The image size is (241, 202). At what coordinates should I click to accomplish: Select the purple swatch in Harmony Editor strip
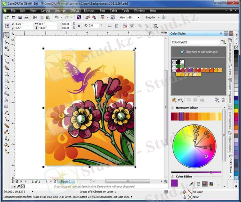(181, 116)
